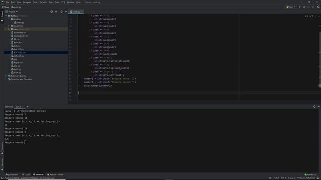The height and width of the screenshot is (180, 321).
Task: Click the PyCharm logo icon in title bar
Action: pos(3,2)
